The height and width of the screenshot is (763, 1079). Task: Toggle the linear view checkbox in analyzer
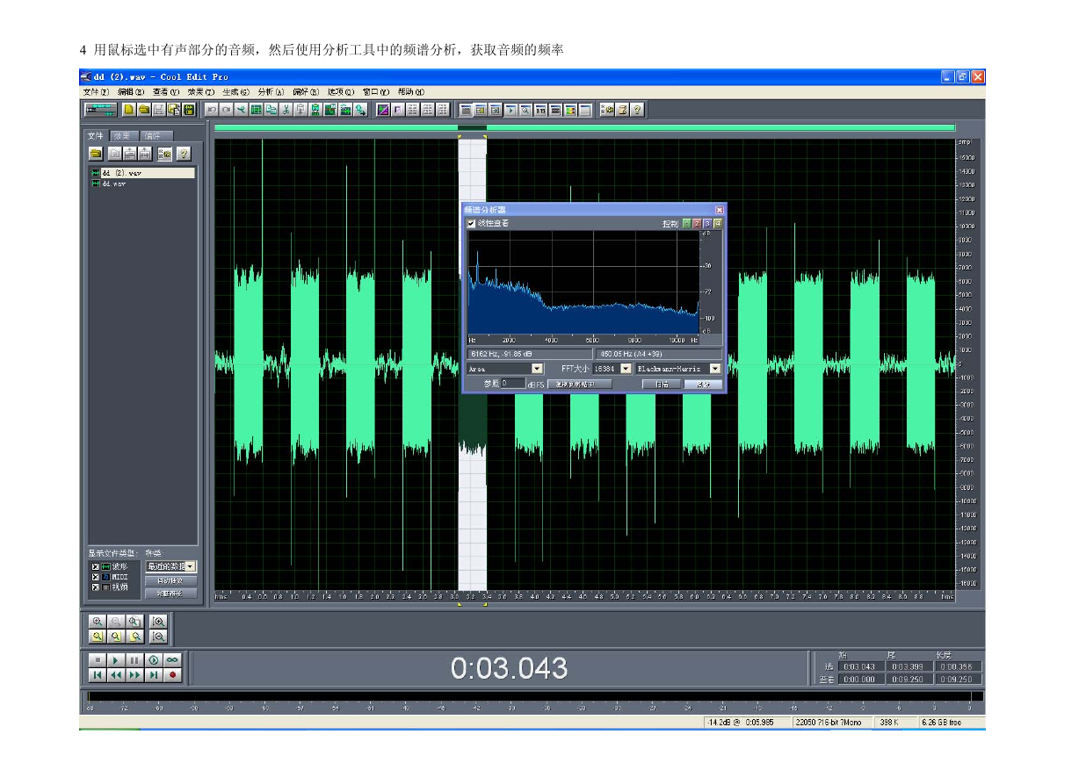471,224
